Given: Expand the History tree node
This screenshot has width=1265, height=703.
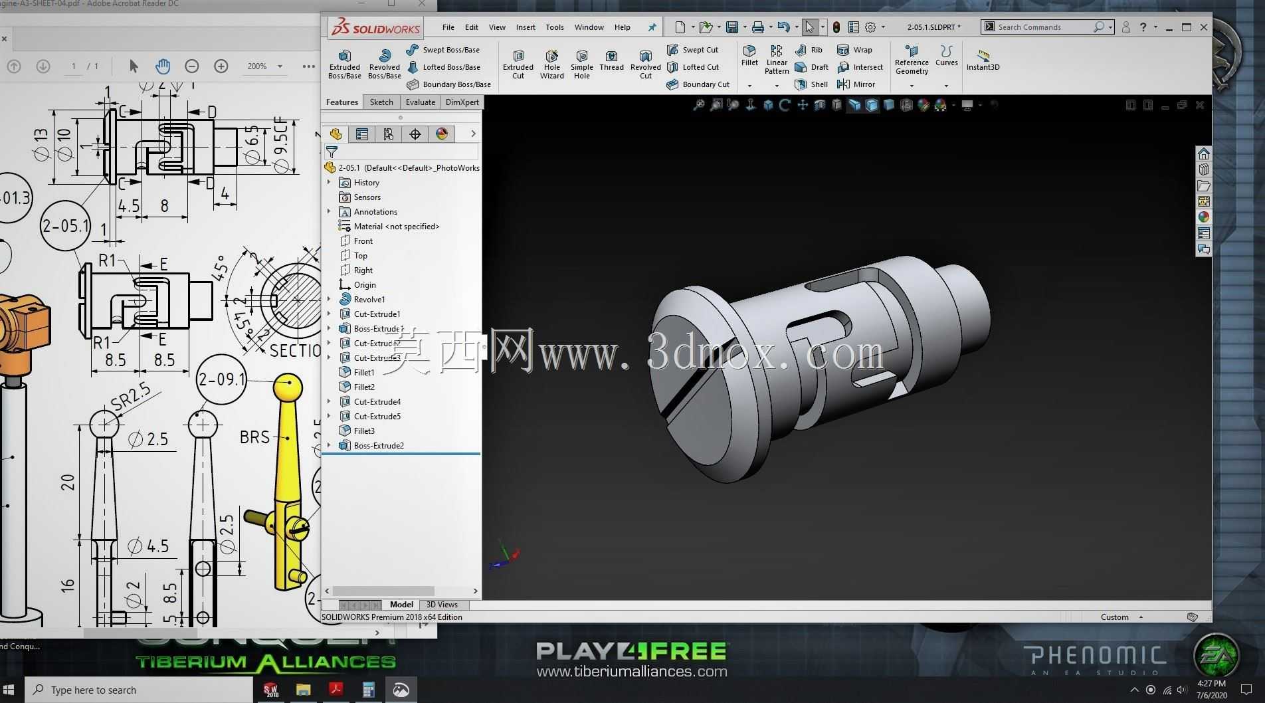Looking at the screenshot, I should point(329,182).
